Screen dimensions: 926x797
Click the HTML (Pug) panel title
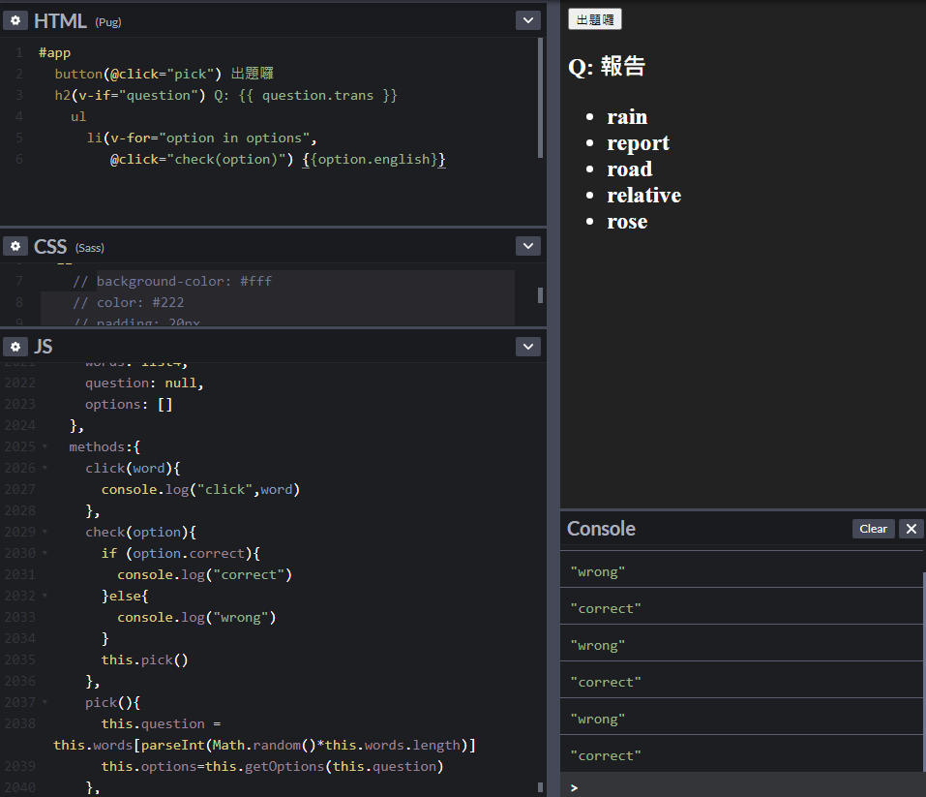(77, 21)
